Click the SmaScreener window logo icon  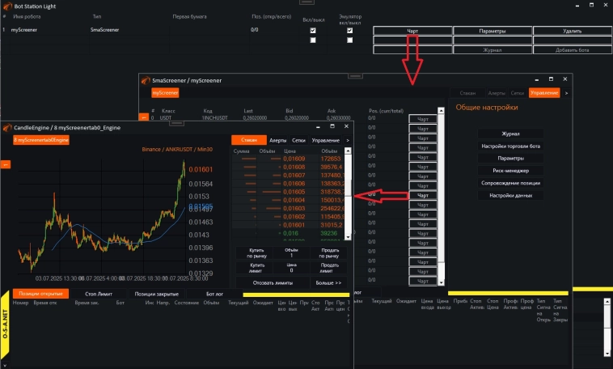(x=145, y=80)
